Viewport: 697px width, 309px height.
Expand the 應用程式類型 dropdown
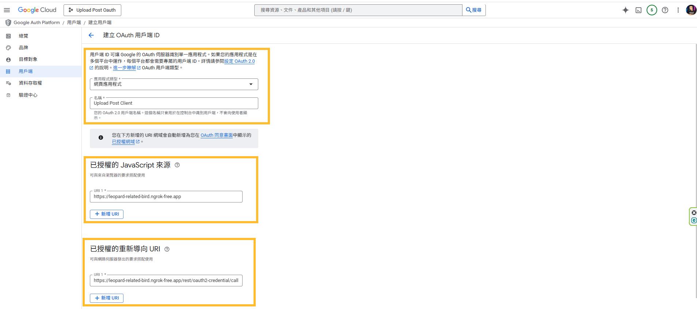pos(174,84)
